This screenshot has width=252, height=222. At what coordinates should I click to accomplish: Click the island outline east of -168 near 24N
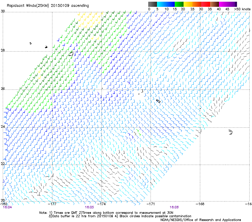pyautogui.click(x=231, y=132)
